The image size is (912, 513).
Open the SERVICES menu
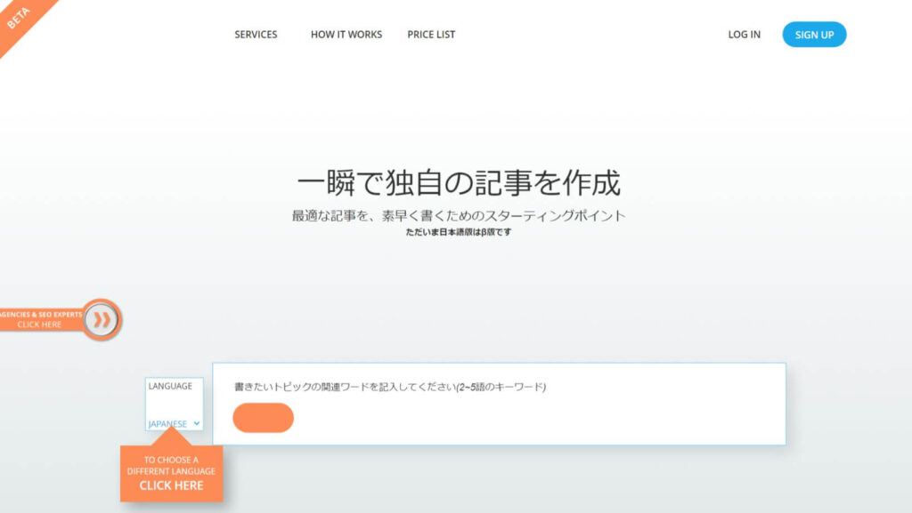[x=255, y=35]
